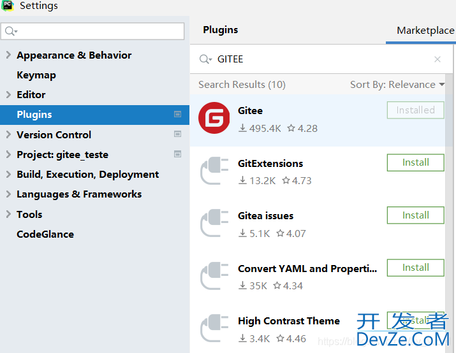This screenshot has width=456, height=353.
Task: Select High Contrast Theme plugin name
Action: click(x=289, y=321)
